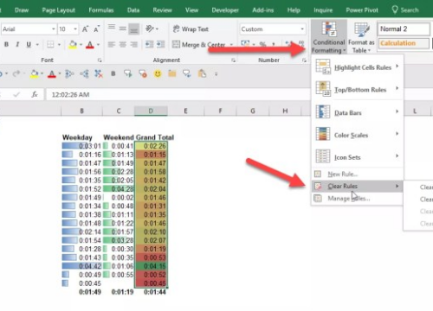Open Custom number format dropdown

pos(302,29)
